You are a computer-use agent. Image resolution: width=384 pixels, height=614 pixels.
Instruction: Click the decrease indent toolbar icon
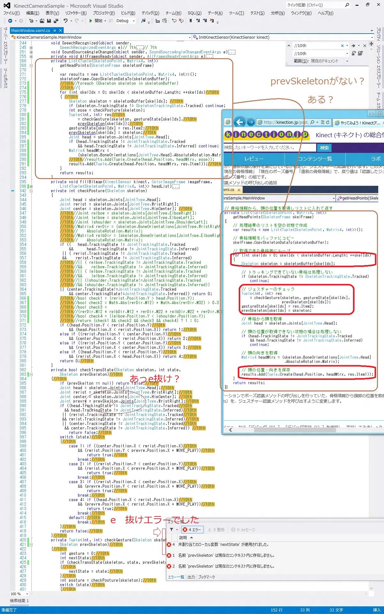[157, 21]
